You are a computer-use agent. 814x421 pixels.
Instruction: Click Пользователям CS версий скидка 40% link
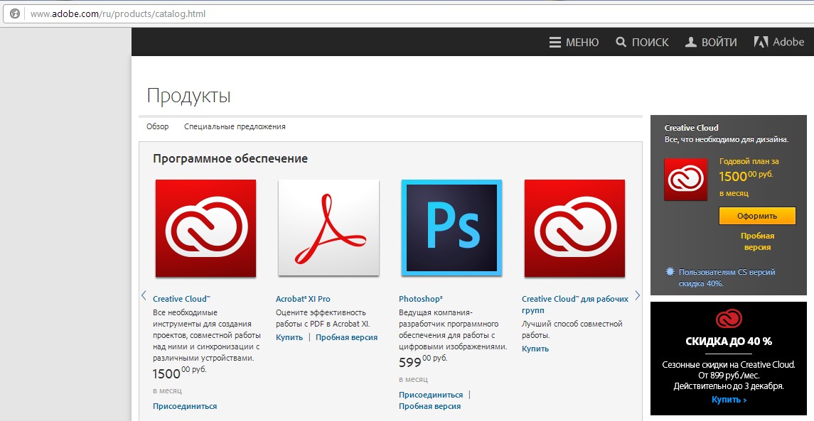[727, 278]
